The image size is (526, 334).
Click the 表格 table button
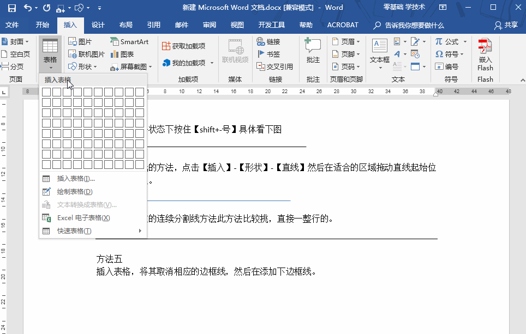[50, 53]
